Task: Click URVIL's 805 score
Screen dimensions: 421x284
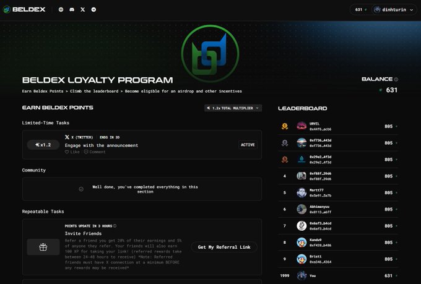Action: pos(388,126)
